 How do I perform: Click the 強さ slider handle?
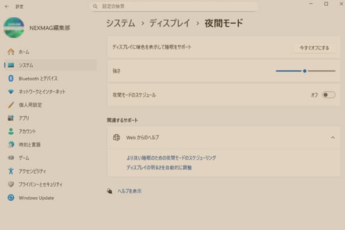305,71
